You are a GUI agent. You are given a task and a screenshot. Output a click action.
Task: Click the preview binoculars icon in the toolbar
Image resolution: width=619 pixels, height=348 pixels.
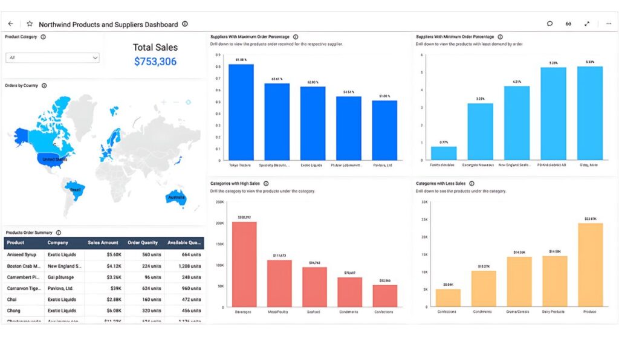point(568,24)
